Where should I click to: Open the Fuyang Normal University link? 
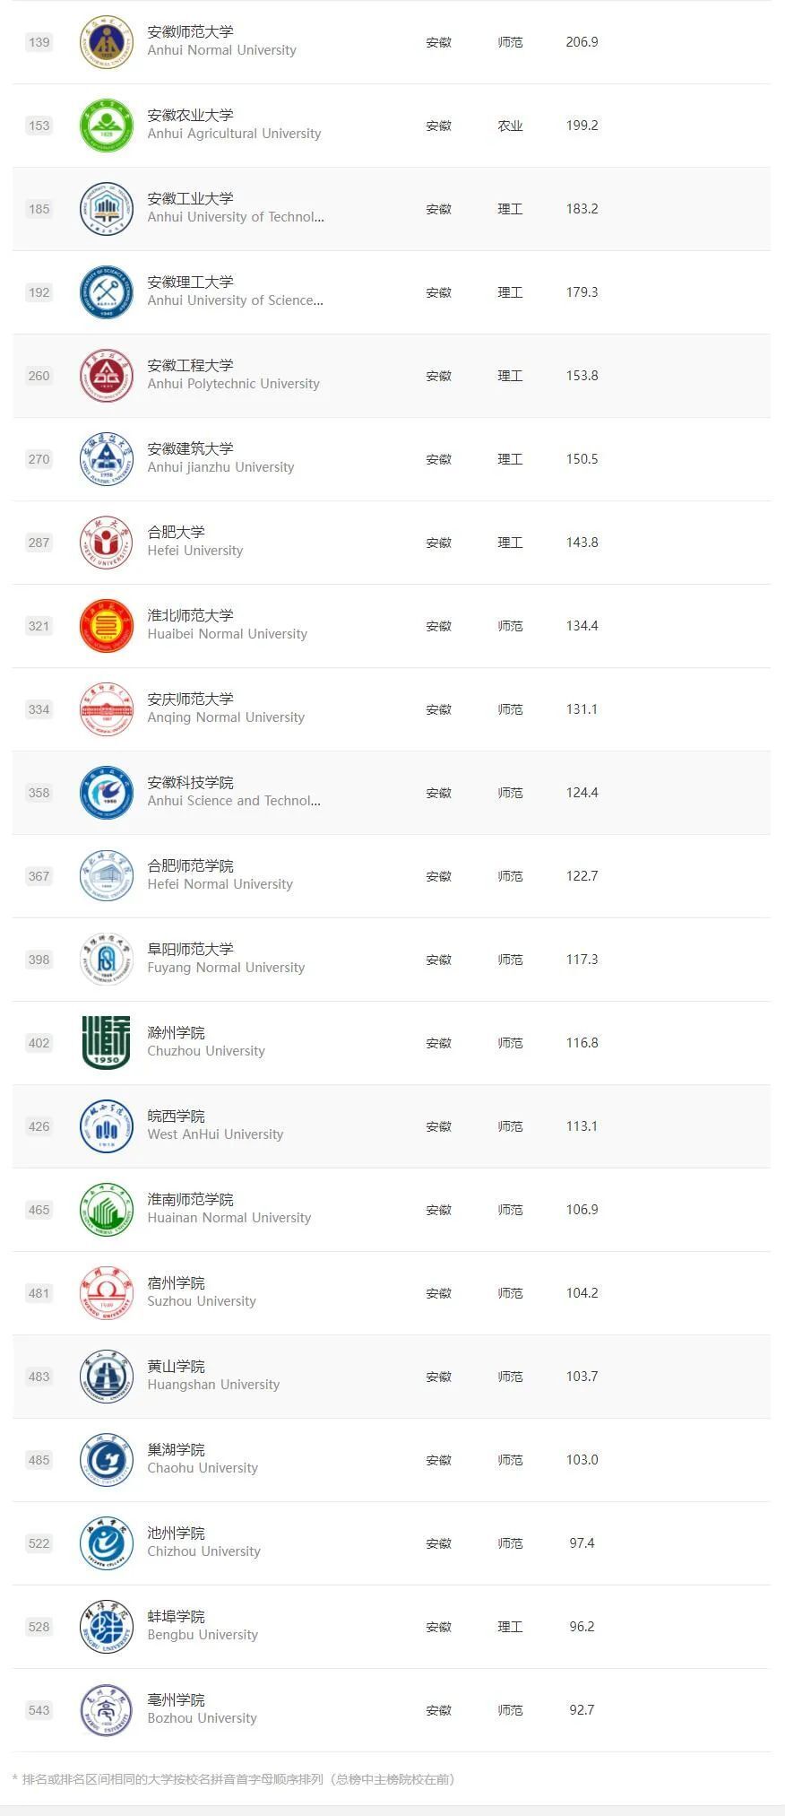[x=226, y=968]
